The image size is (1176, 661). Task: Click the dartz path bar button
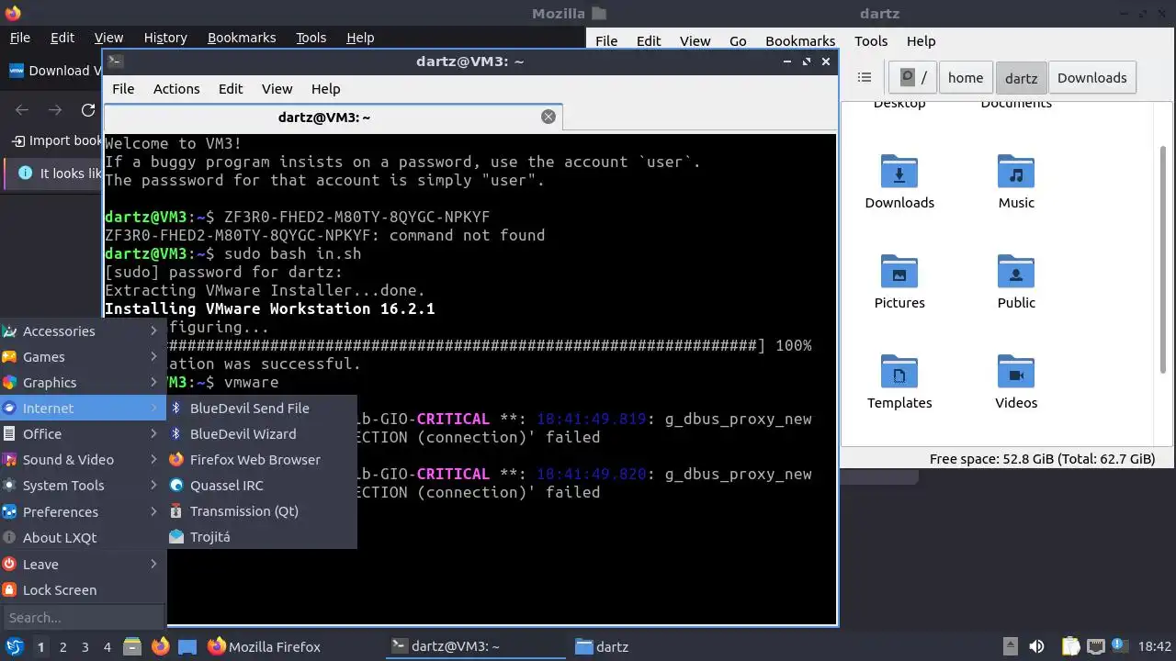[1021, 78]
